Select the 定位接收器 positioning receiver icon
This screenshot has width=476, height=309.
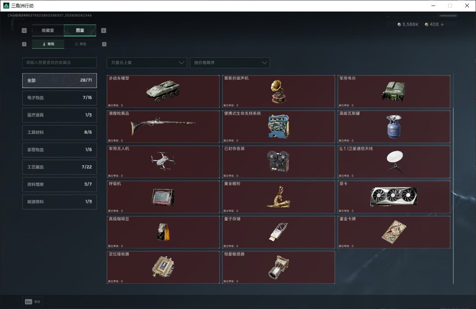point(163,267)
